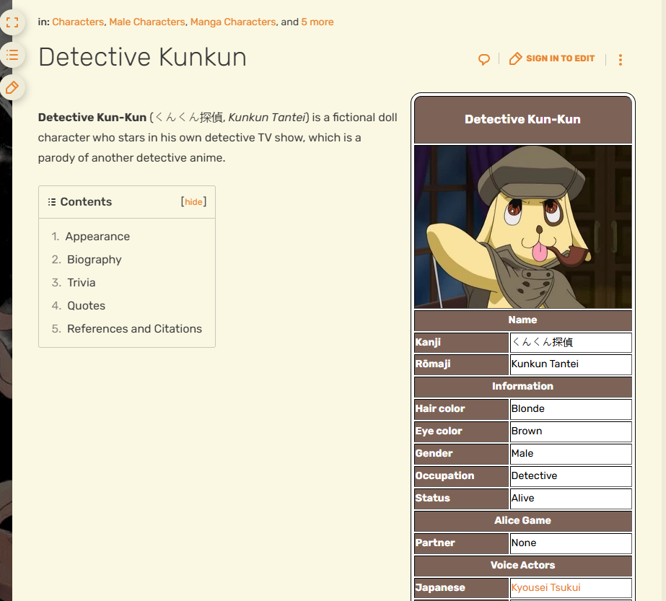Viewport: 666px width, 601px height.
Task: Open the Characters category link
Action: pos(78,22)
